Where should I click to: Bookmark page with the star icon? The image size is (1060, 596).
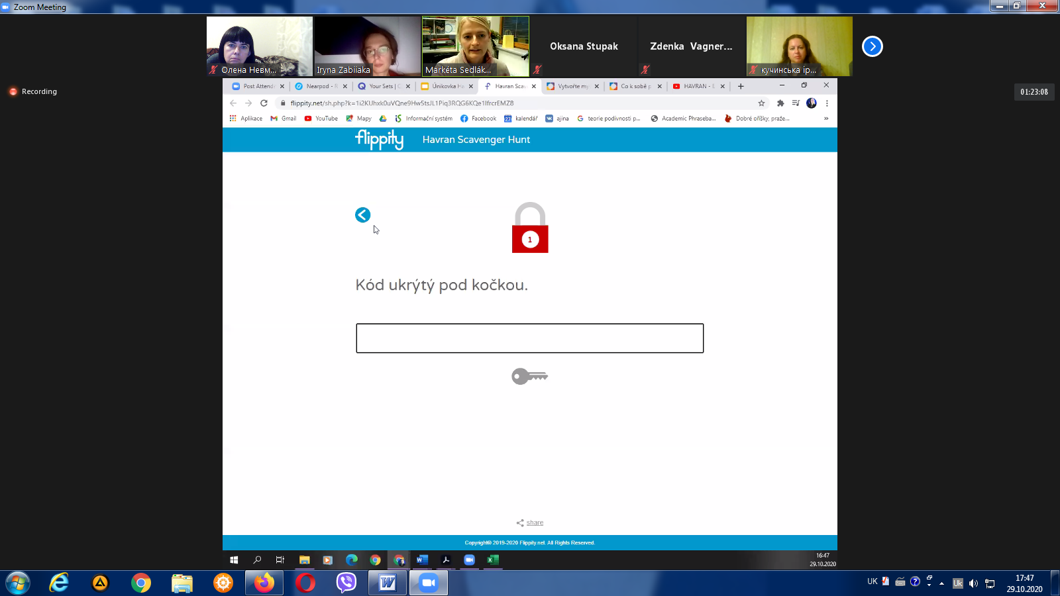click(761, 103)
